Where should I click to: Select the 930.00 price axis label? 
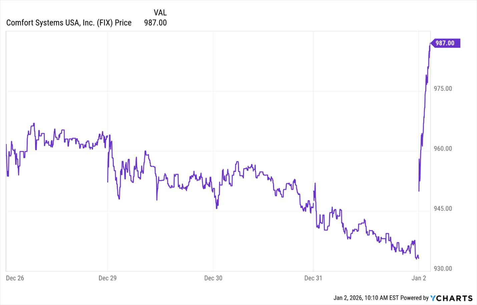pyautogui.click(x=443, y=268)
